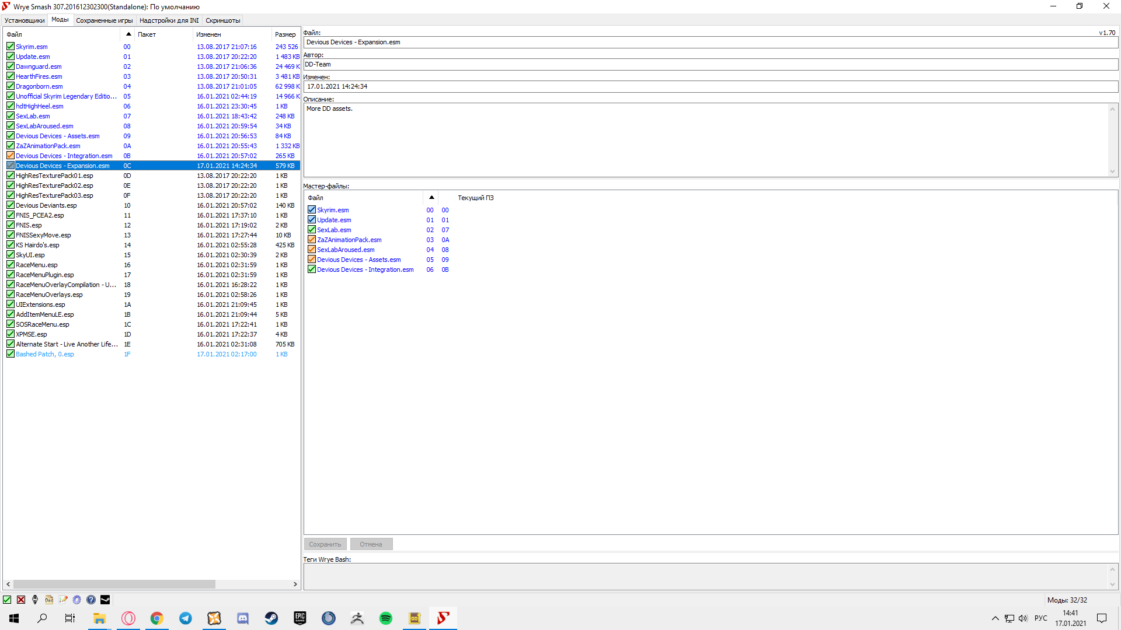The height and width of the screenshot is (630, 1121).
Task: Click the red X status bar icon
Action: coord(21,600)
